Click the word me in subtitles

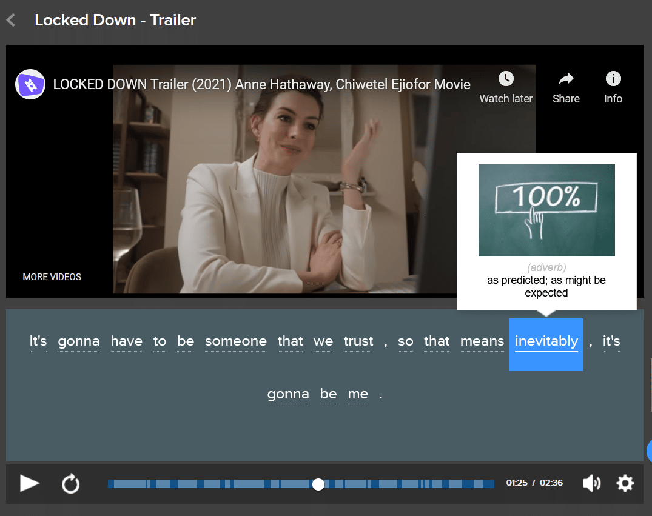(358, 394)
